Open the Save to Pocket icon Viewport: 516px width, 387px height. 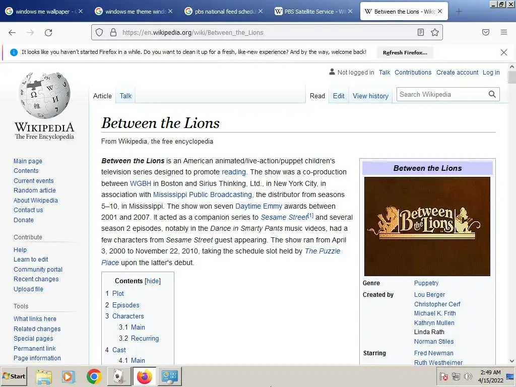pos(486,32)
